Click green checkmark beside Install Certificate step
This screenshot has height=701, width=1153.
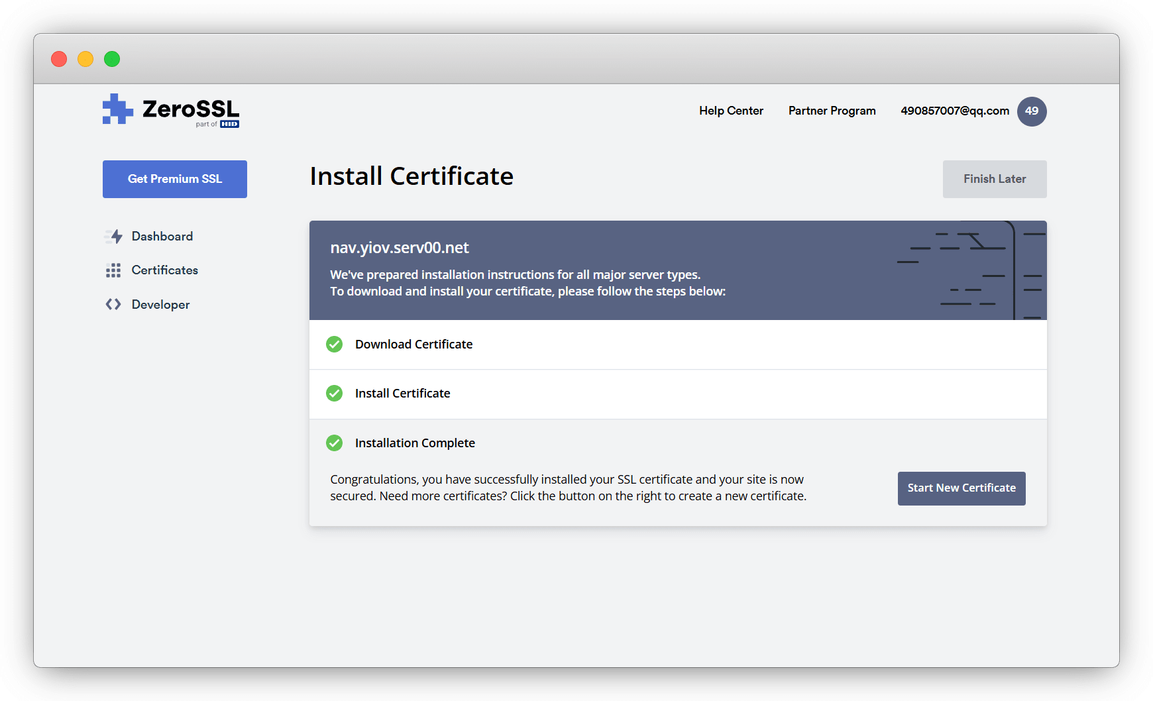335,394
